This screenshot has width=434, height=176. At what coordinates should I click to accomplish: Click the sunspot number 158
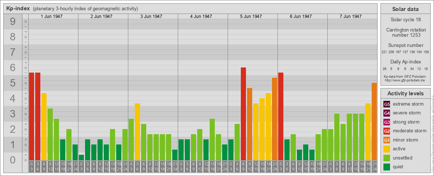pyautogui.click(x=426, y=52)
